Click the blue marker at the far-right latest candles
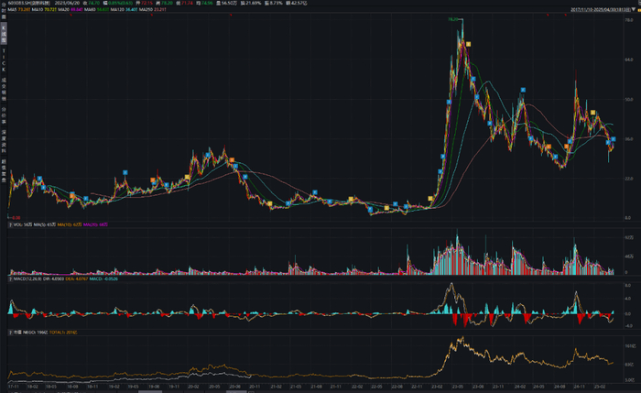Screen dimensions: 641x393 (x=614, y=139)
